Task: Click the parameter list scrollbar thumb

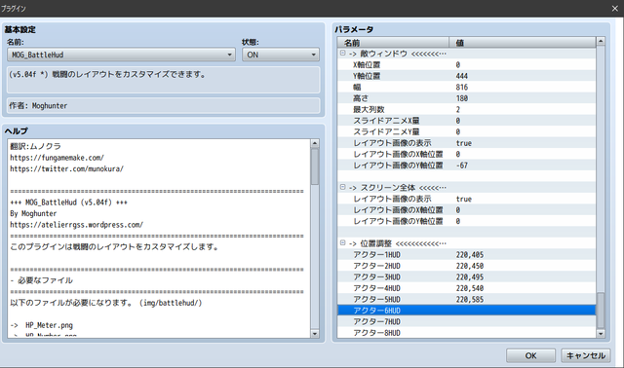Action: 601,311
